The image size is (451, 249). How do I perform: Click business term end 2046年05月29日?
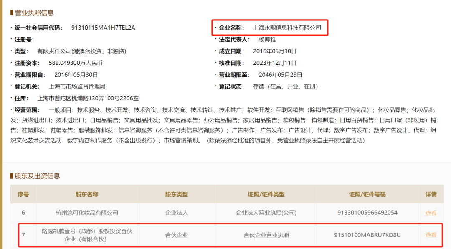[281, 75]
